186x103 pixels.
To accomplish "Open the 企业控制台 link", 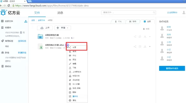I will 172,12.
